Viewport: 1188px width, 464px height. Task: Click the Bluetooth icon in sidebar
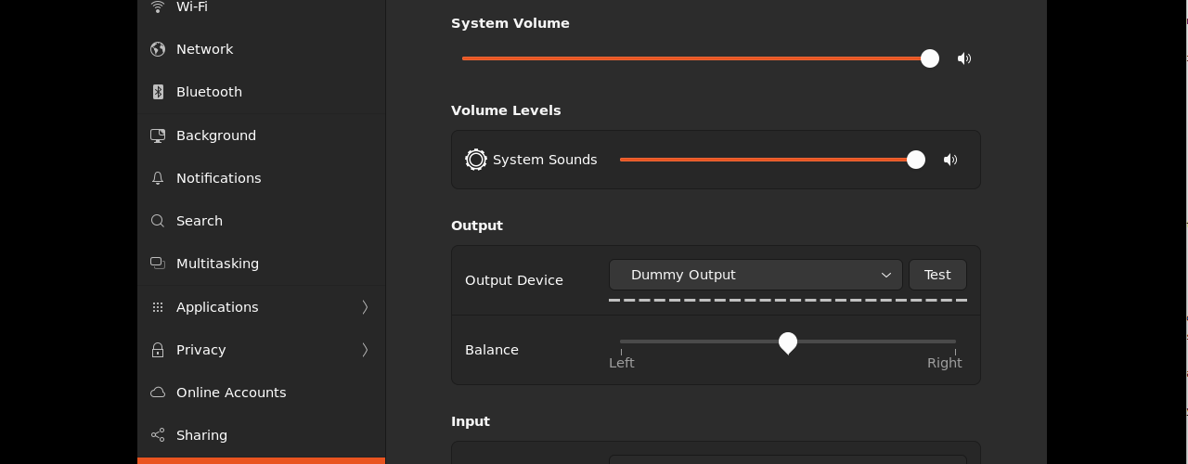pyautogui.click(x=158, y=92)
